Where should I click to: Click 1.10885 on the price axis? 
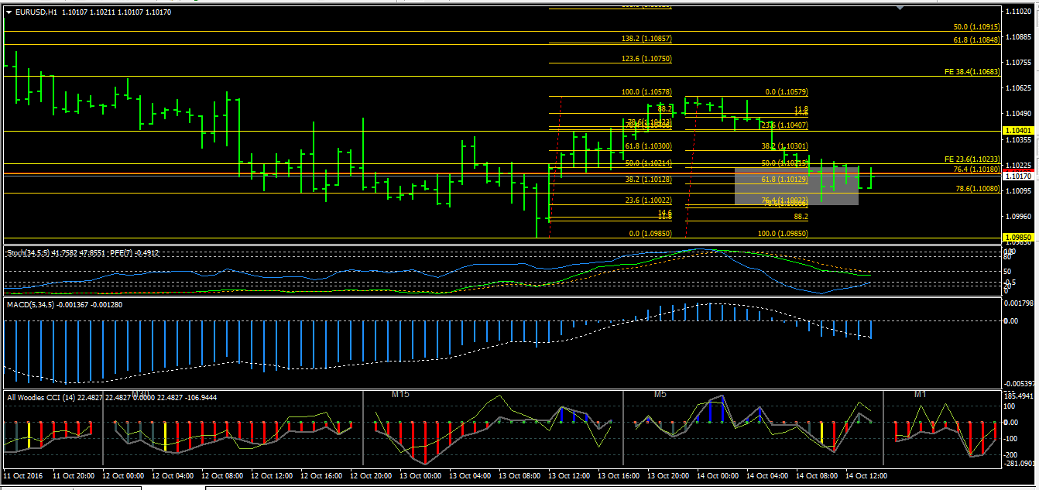1019,36
